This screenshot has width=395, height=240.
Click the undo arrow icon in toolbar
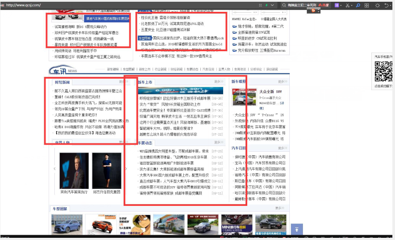point(386,5)
